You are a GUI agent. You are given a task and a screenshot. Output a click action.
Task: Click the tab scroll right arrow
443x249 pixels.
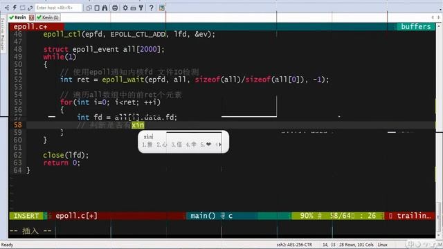pos(439,17)
